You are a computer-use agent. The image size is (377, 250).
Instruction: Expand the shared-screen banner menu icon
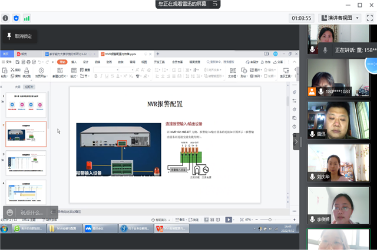pos(216,4)
